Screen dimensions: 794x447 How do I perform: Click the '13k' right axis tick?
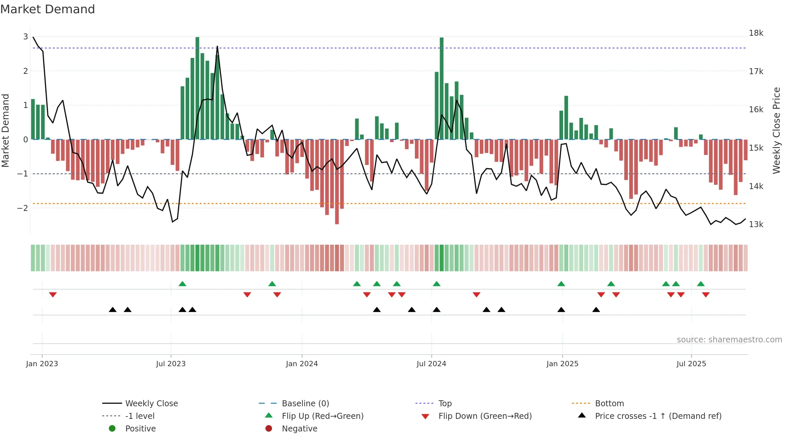coord(756,224)
